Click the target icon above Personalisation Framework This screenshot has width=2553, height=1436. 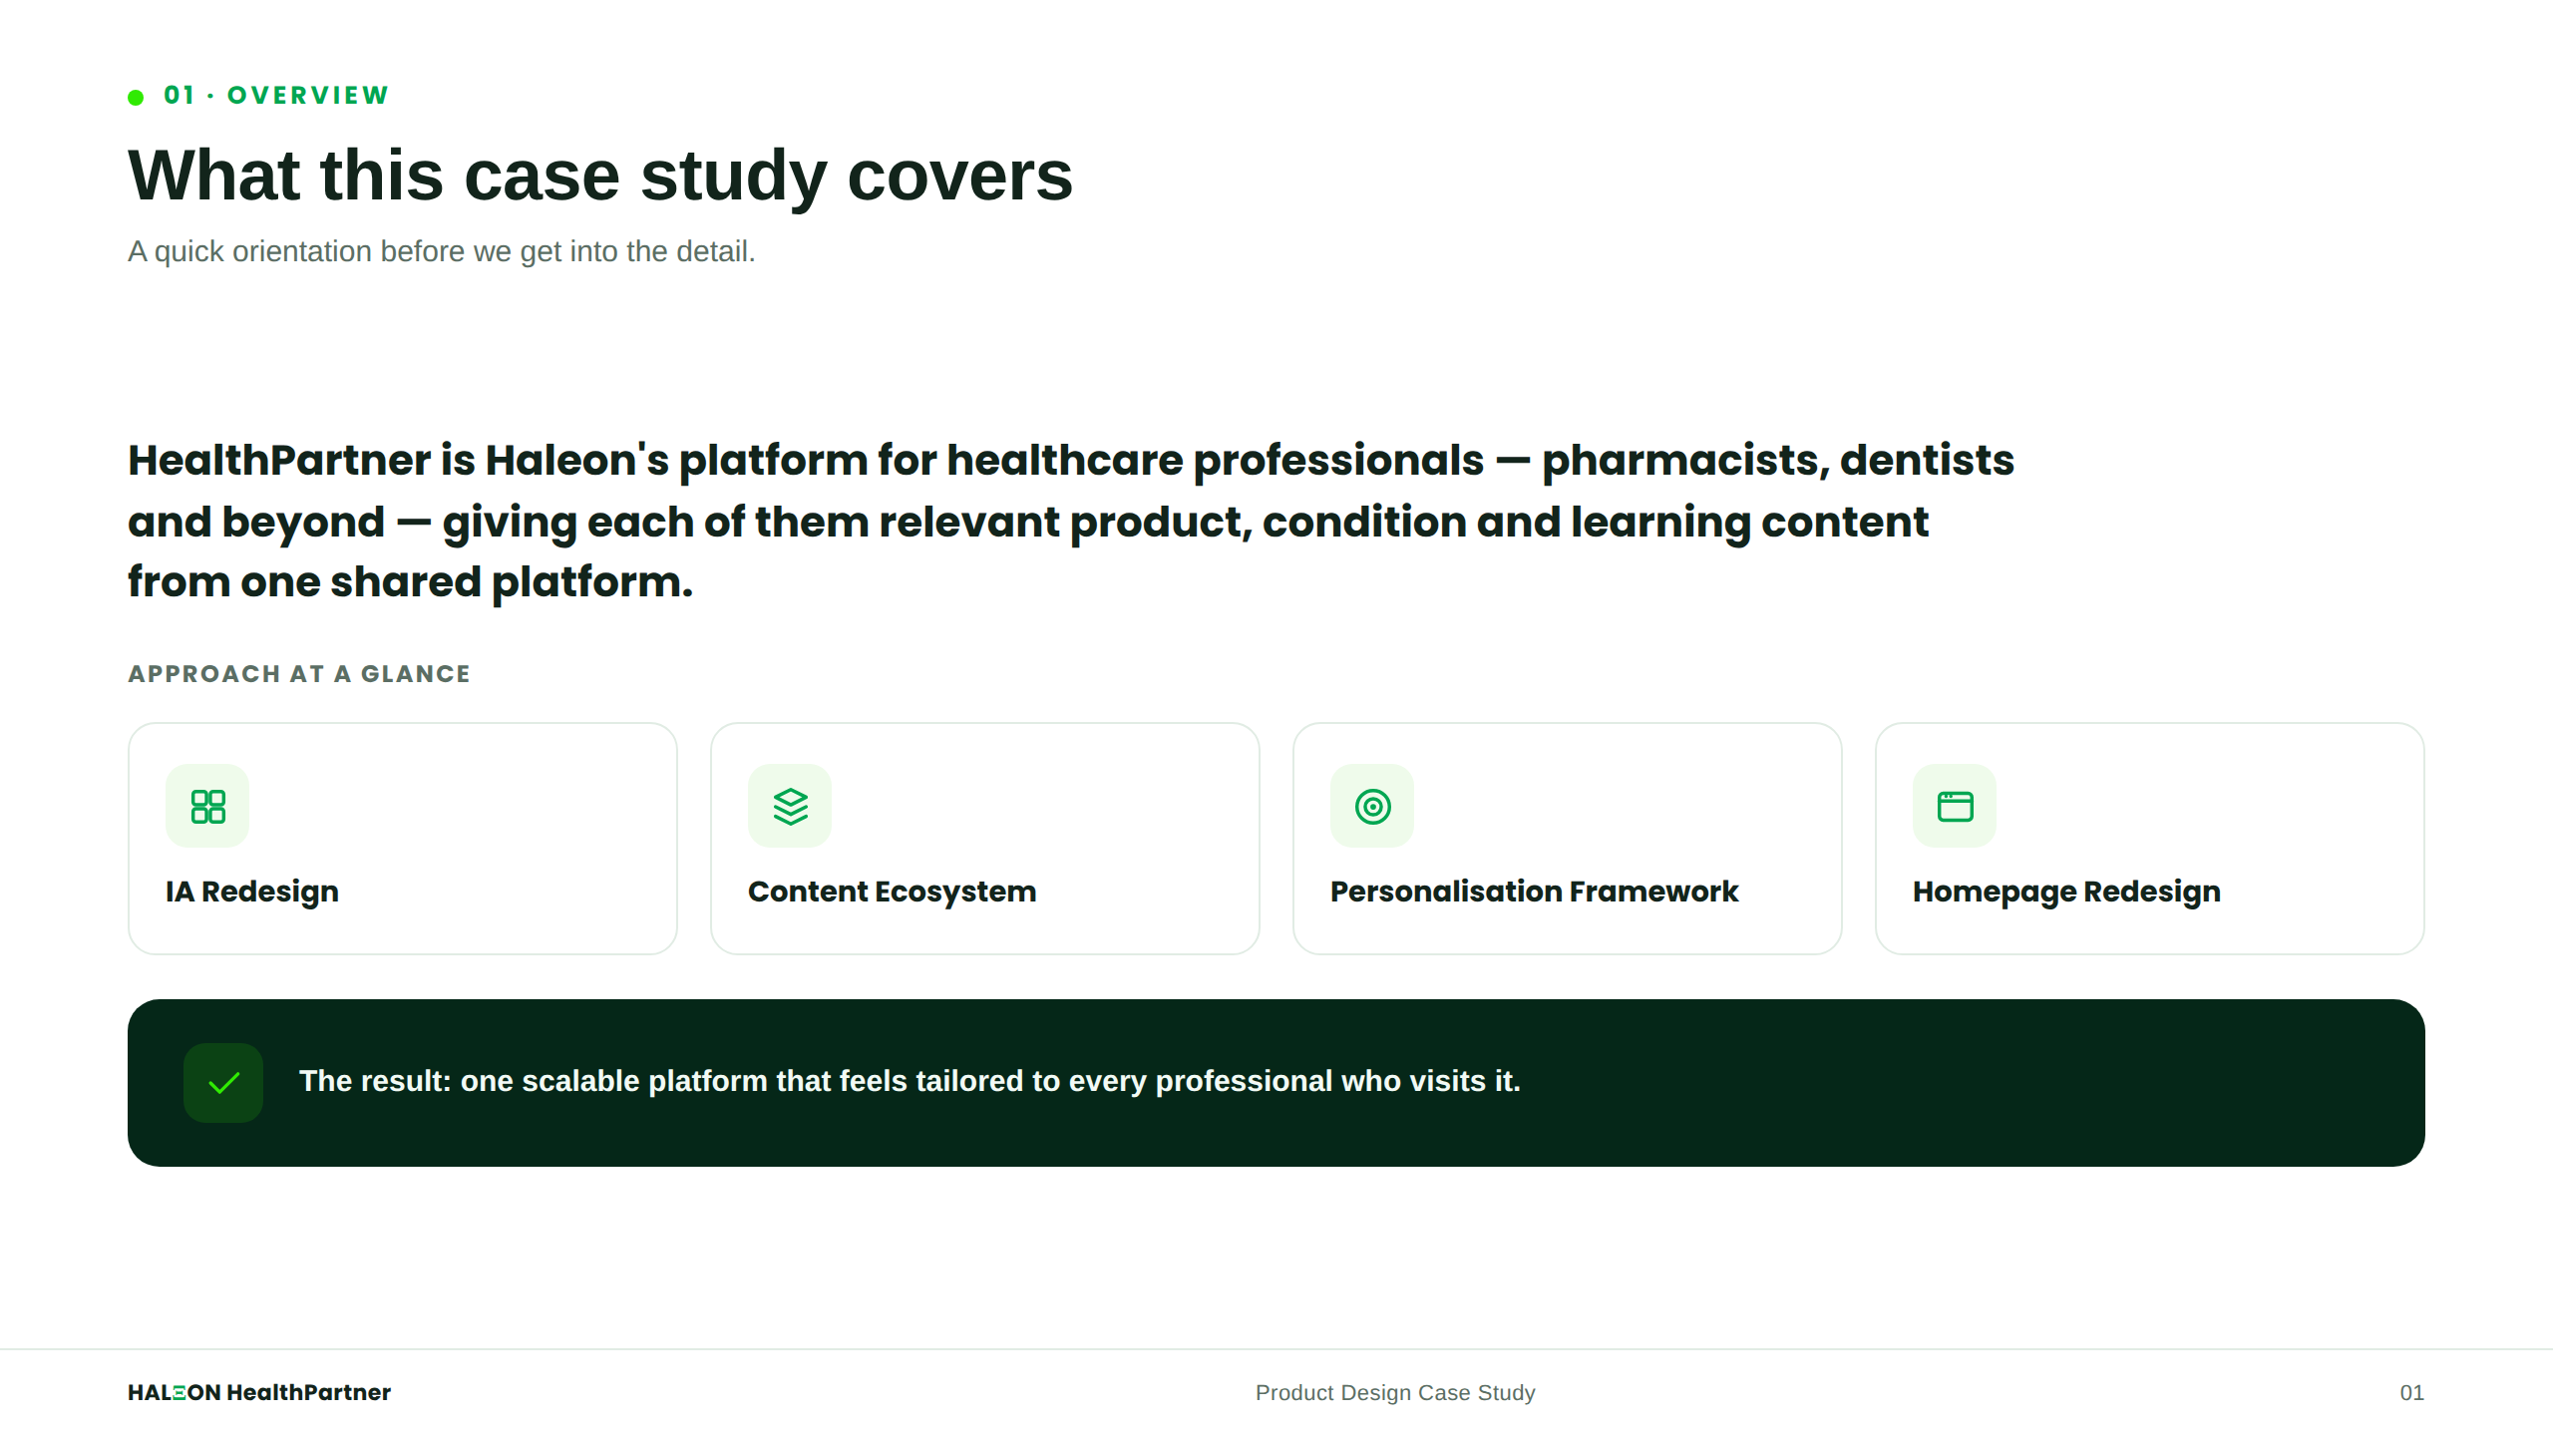pos(1372,806)
